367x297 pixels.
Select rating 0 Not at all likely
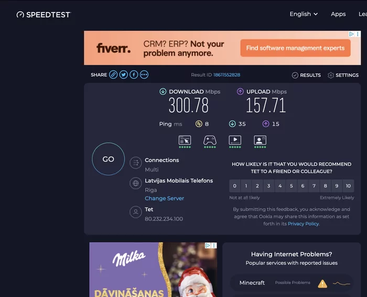(x=234, y=186)
